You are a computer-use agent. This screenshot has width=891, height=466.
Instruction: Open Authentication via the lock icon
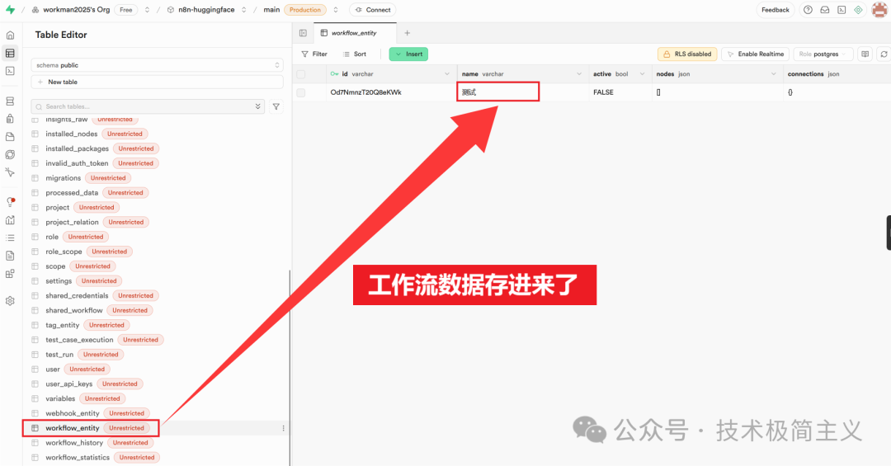point(10,119)
